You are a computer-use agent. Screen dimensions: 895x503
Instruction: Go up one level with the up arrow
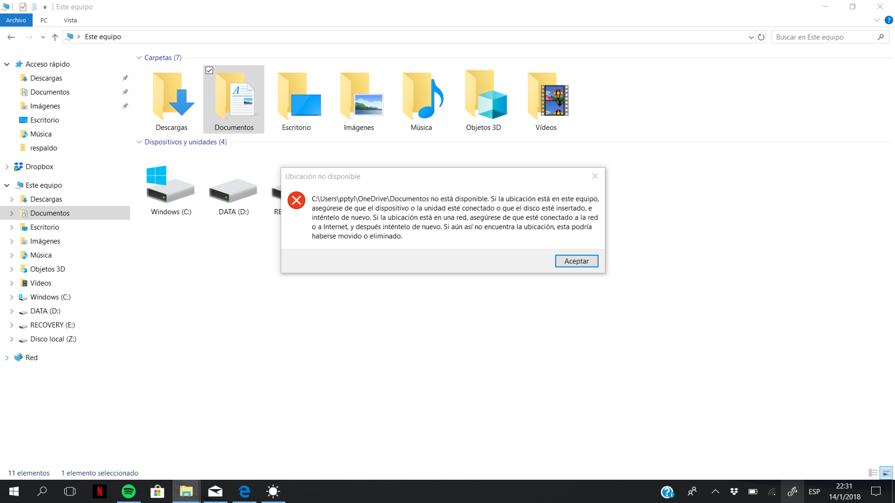coord(55,37)
